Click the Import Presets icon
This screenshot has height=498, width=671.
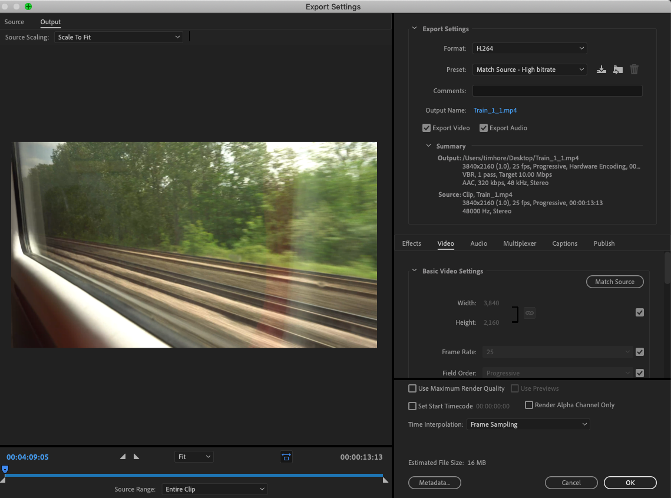(x=617, y=70)
